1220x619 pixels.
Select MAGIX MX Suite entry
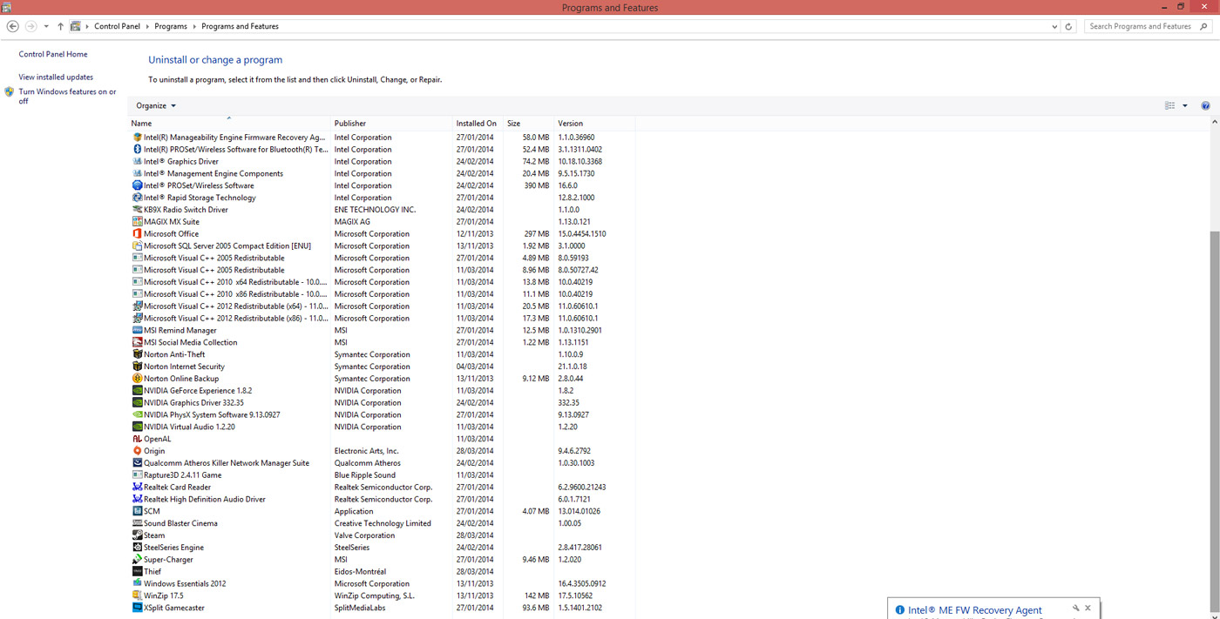pyautogui.click(x=383, y=222)
